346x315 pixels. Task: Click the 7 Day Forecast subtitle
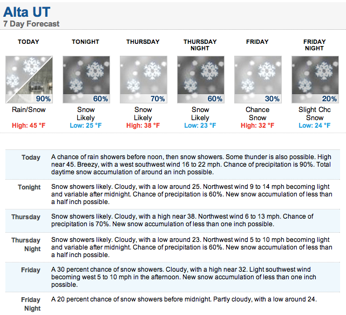tap(31, 24)
